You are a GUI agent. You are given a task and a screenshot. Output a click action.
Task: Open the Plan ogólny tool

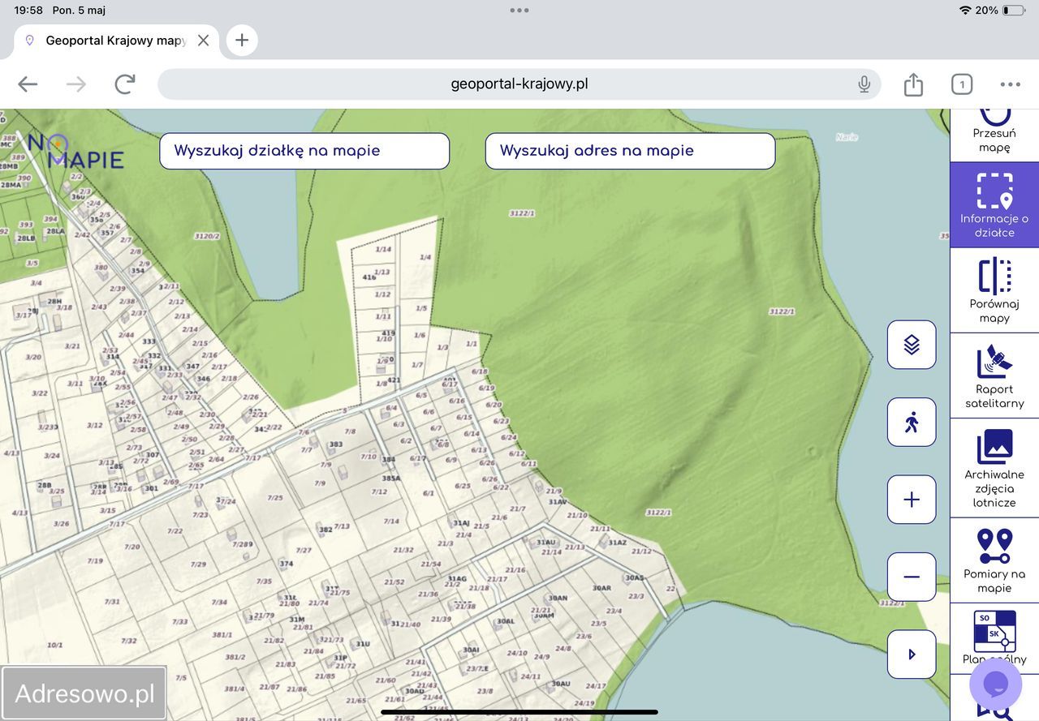994,637
